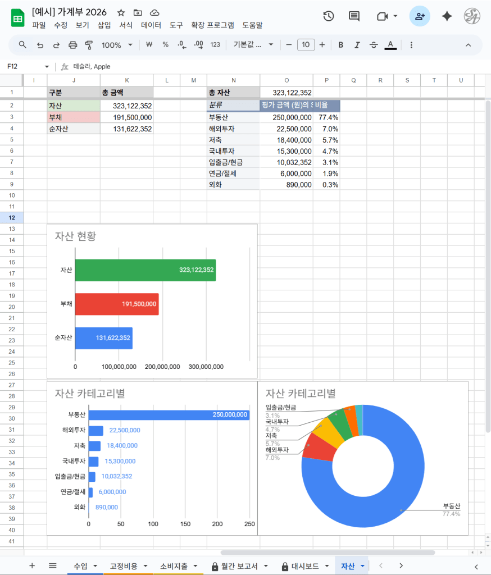Open the comments icon
This screenshot has width=491, height=575.
pos(354,16)
